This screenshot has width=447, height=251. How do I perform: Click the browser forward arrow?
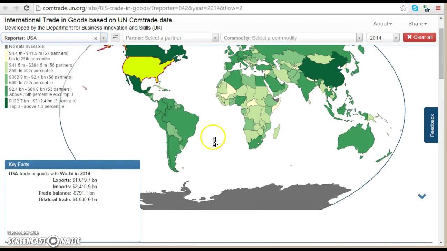point(16,8)
